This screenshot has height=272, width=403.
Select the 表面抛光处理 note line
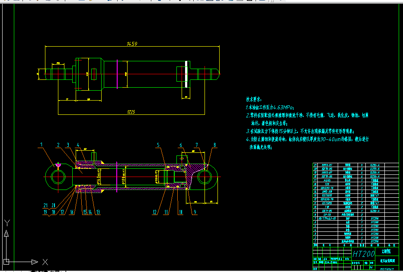(x=261, y=147)
